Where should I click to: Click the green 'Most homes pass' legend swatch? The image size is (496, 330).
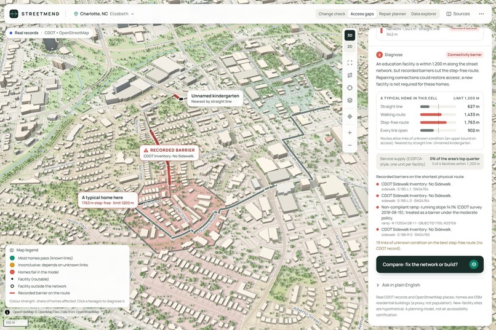(x=12, y=258)
